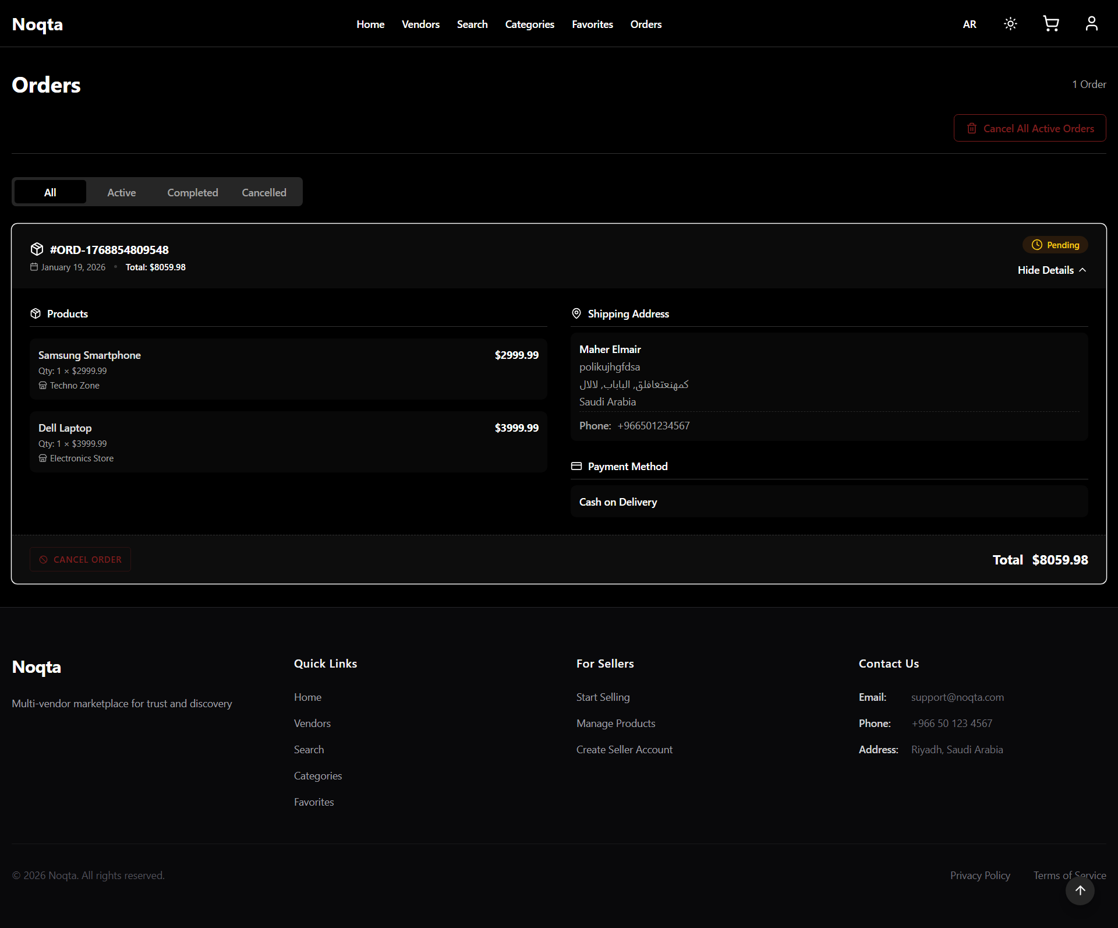Viewport: 1118px width, 928px height.
Task: Click the calendar icon by January 19
Action: (34, 267)
